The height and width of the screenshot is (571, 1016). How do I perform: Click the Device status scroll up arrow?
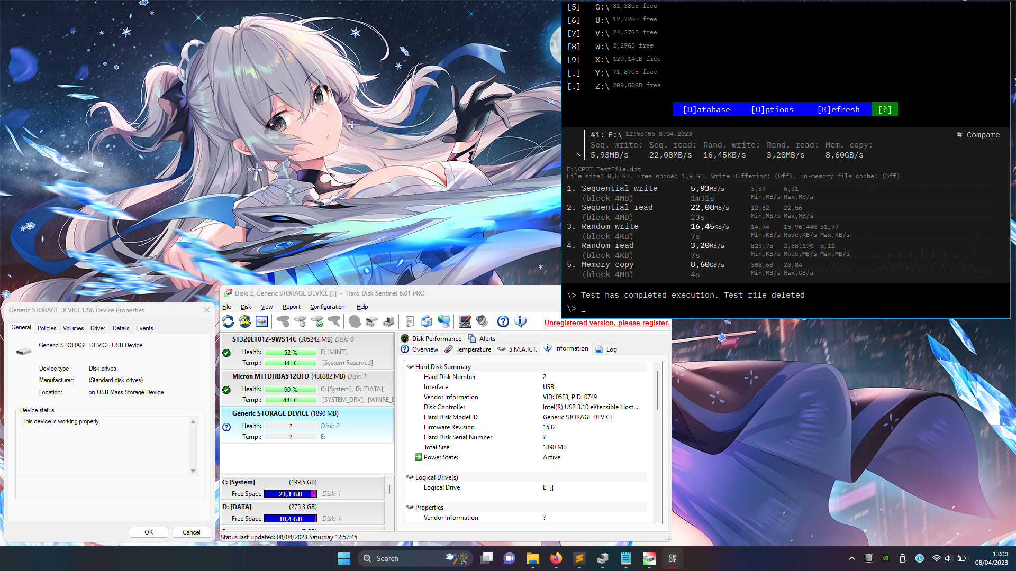193,422
